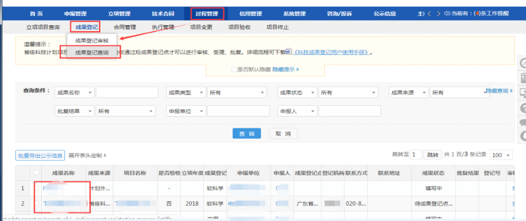Click the 批量导出公示信息 button

click(41, 156)
